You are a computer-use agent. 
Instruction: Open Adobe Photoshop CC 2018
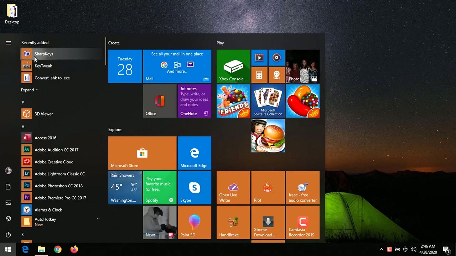58,186
